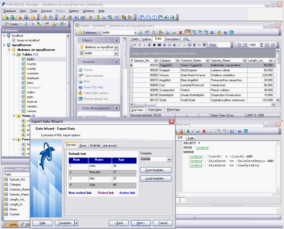Collapse the Data Management section
This screenshot has height=229, width=284.
click(117, 108)
